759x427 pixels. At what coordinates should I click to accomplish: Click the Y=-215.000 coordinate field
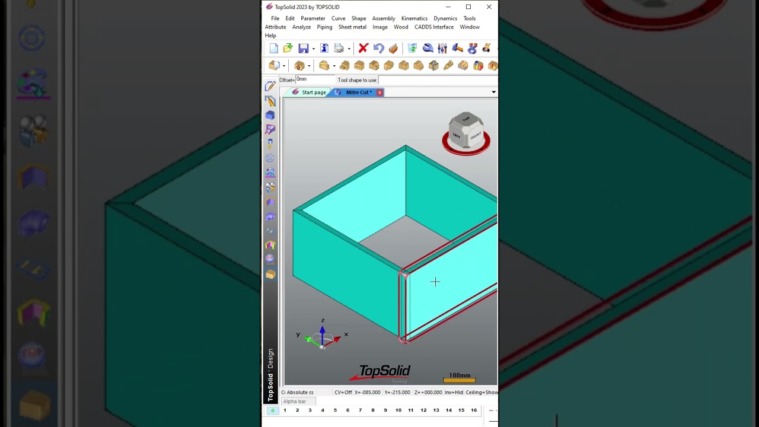(x=397, y=393)
